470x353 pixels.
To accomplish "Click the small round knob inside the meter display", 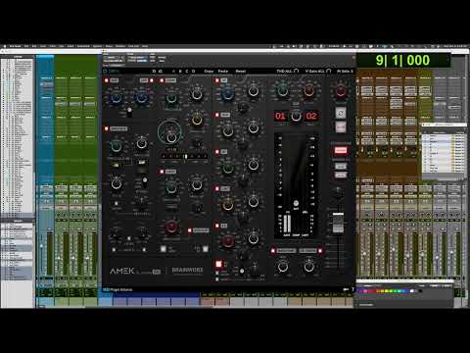I will pyautogui.click(x=296, y=203).
